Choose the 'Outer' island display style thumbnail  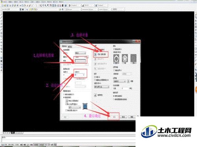125,58
